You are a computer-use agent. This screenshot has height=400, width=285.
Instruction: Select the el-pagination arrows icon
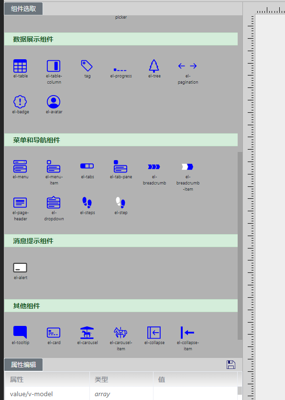(187, 66)
